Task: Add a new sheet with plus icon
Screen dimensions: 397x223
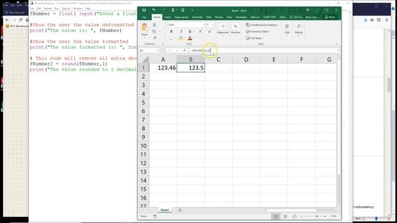Action: tap(180, 210)
